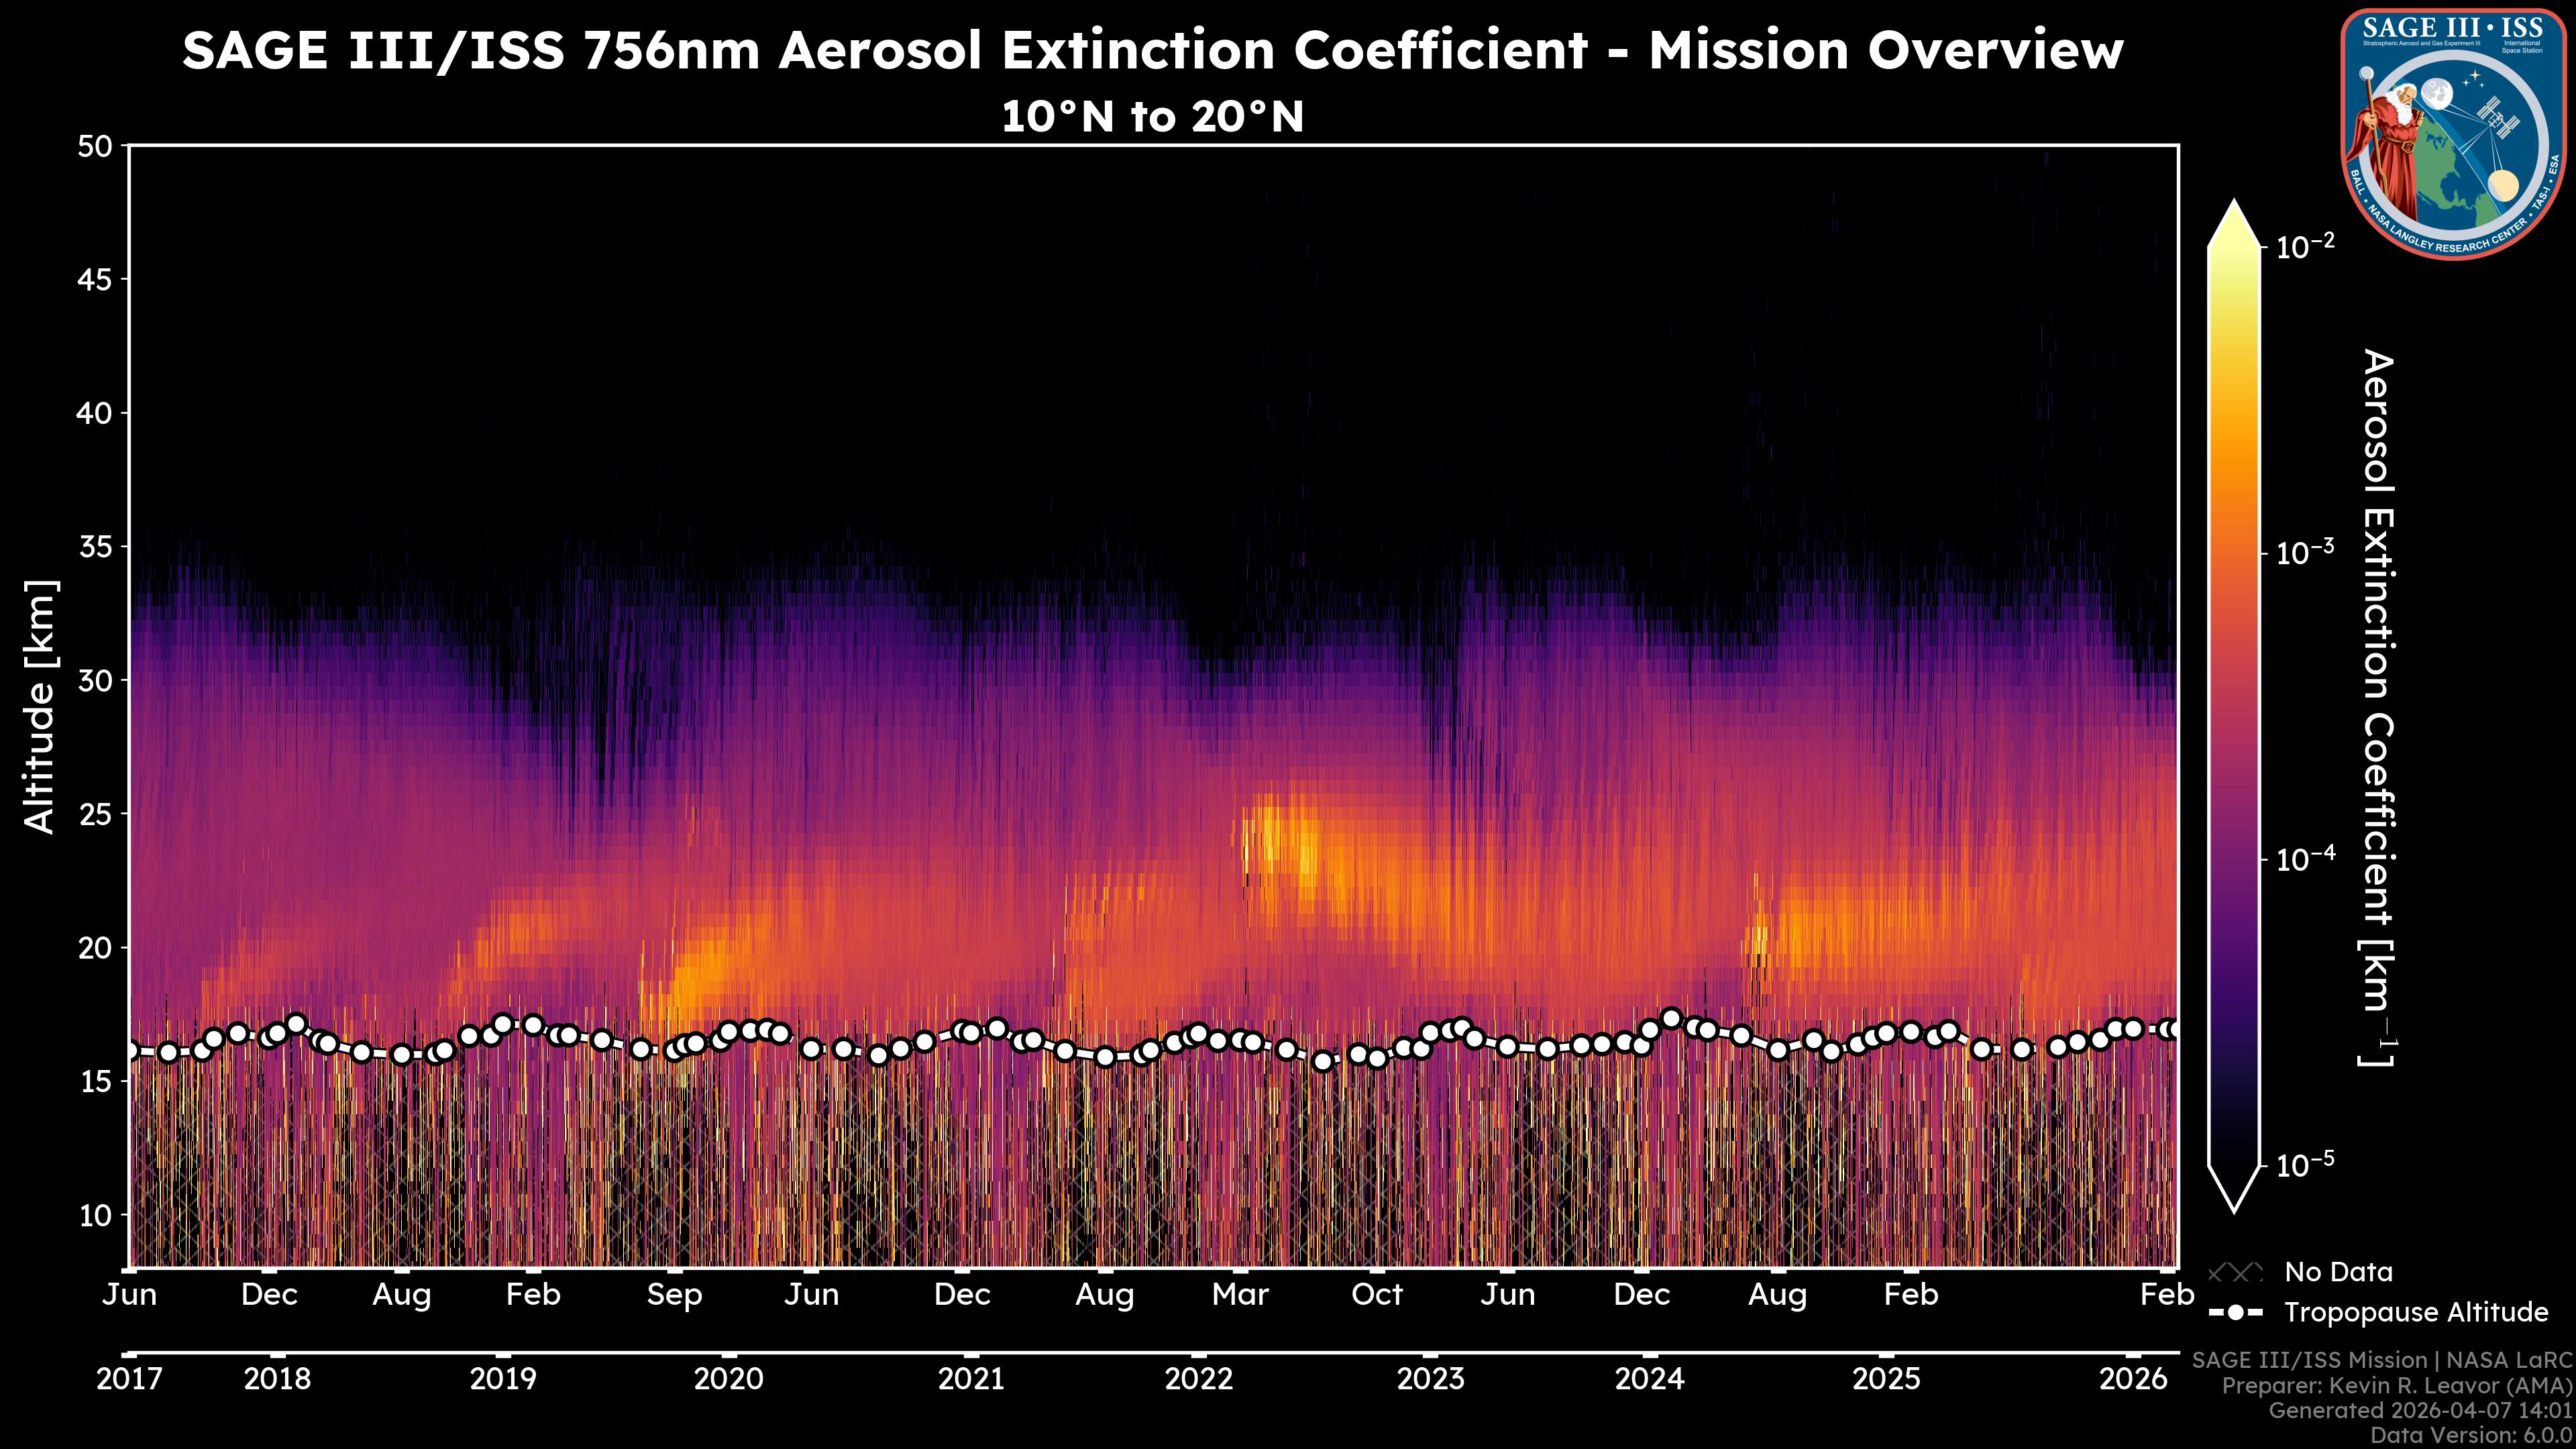Click the Oct month tick label
The width and height of the screenshot is (2576, 1449).
1377,1295
